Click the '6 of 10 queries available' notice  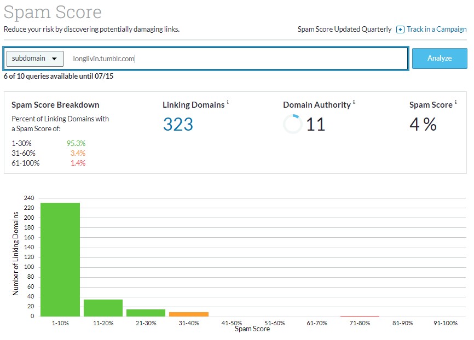[59, 76]
